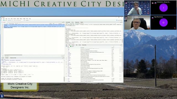Toggle the methods package checkbox

[66, 74]
